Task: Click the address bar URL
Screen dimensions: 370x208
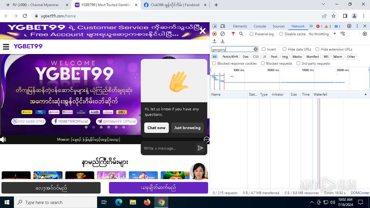Action: coord(58,16)
